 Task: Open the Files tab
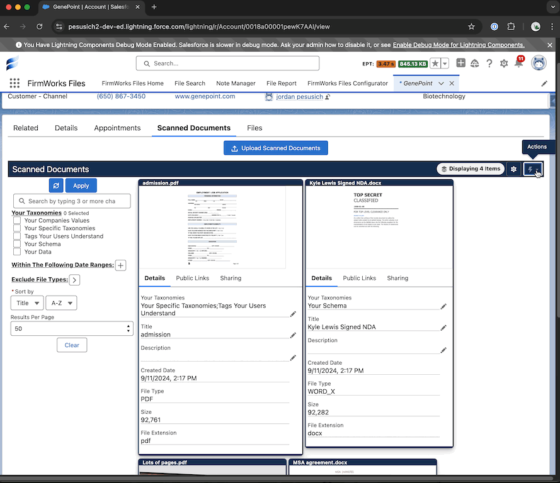(254, 128)
